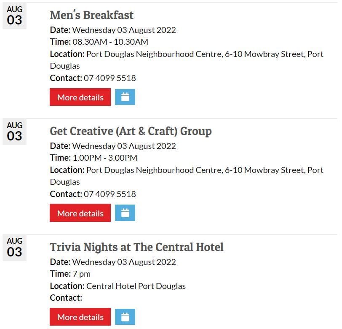View More details for Trivia Nights event
The image size is (342, 329).
tap(80, 317)
